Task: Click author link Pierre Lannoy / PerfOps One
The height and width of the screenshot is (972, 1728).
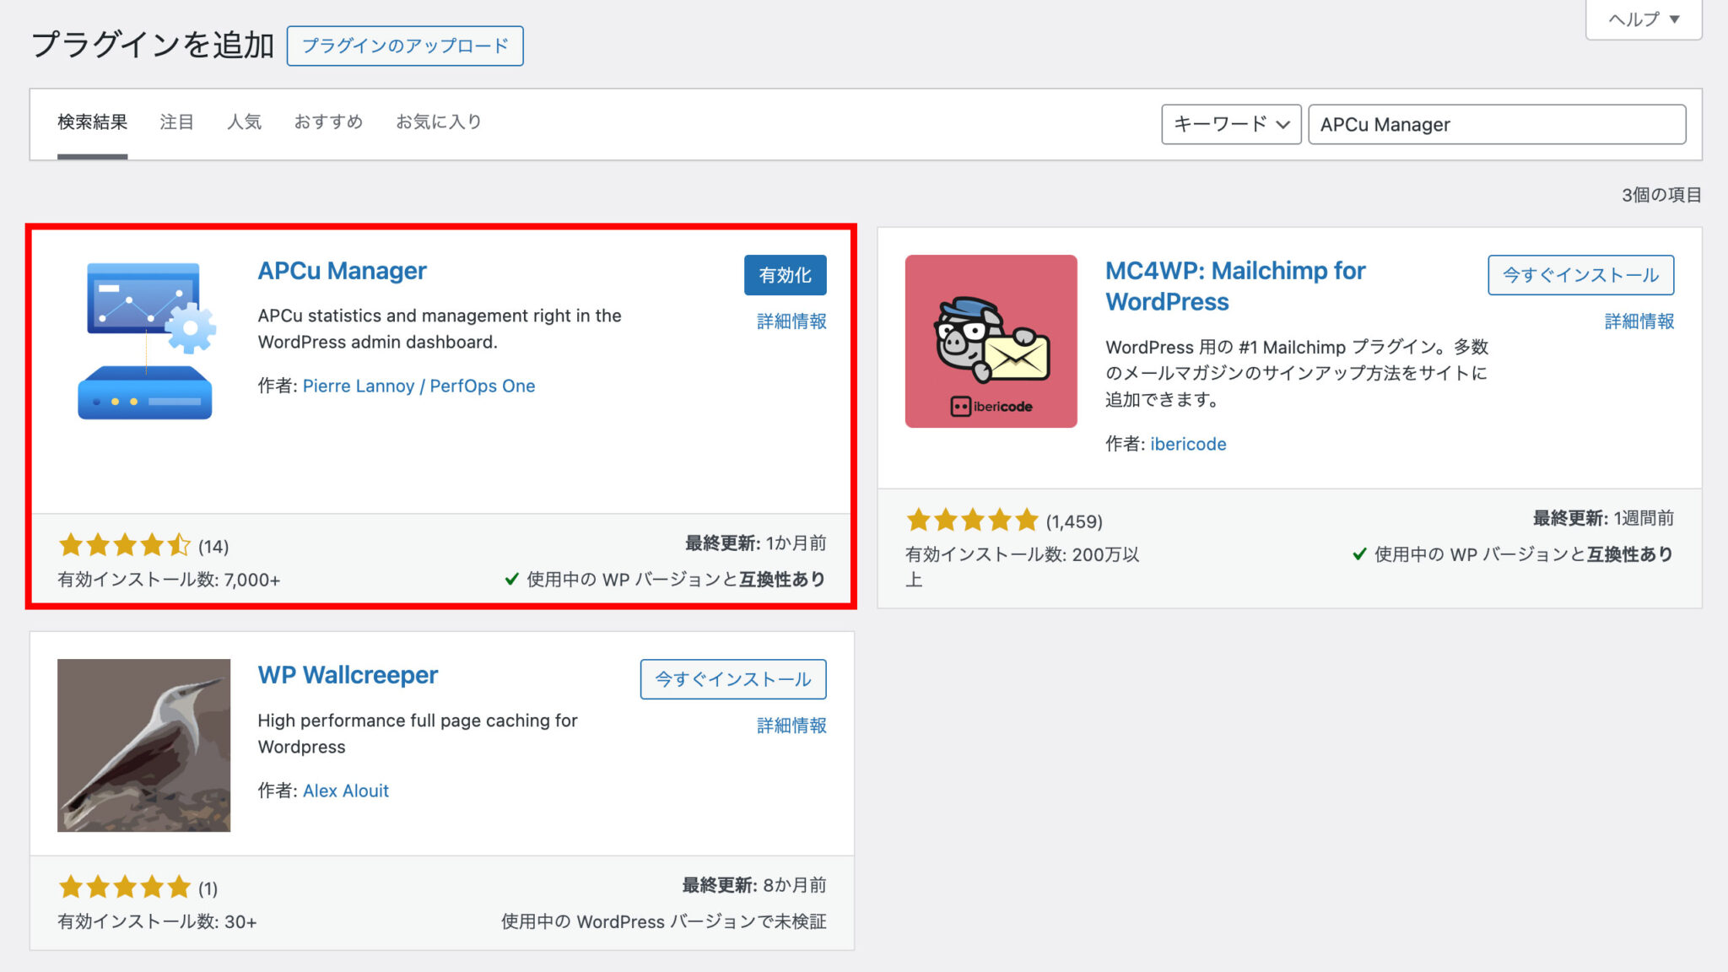Action: point(419,386)
